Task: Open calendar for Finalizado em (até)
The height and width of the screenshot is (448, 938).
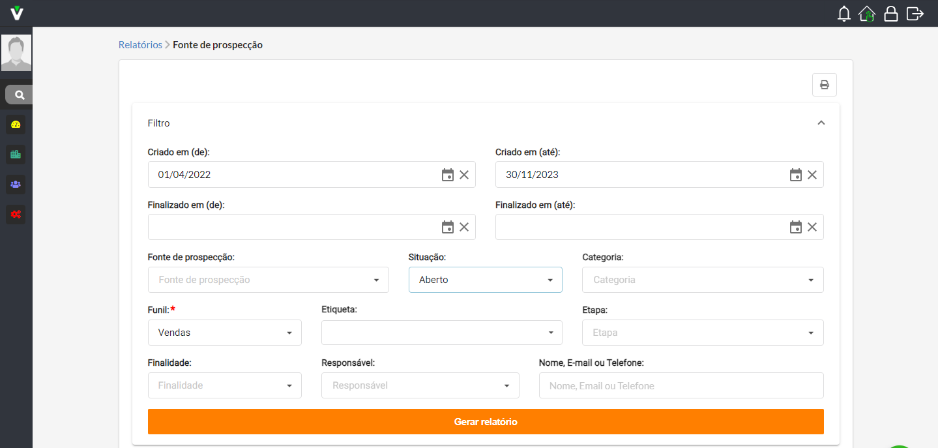Action: tap(796, 227)
